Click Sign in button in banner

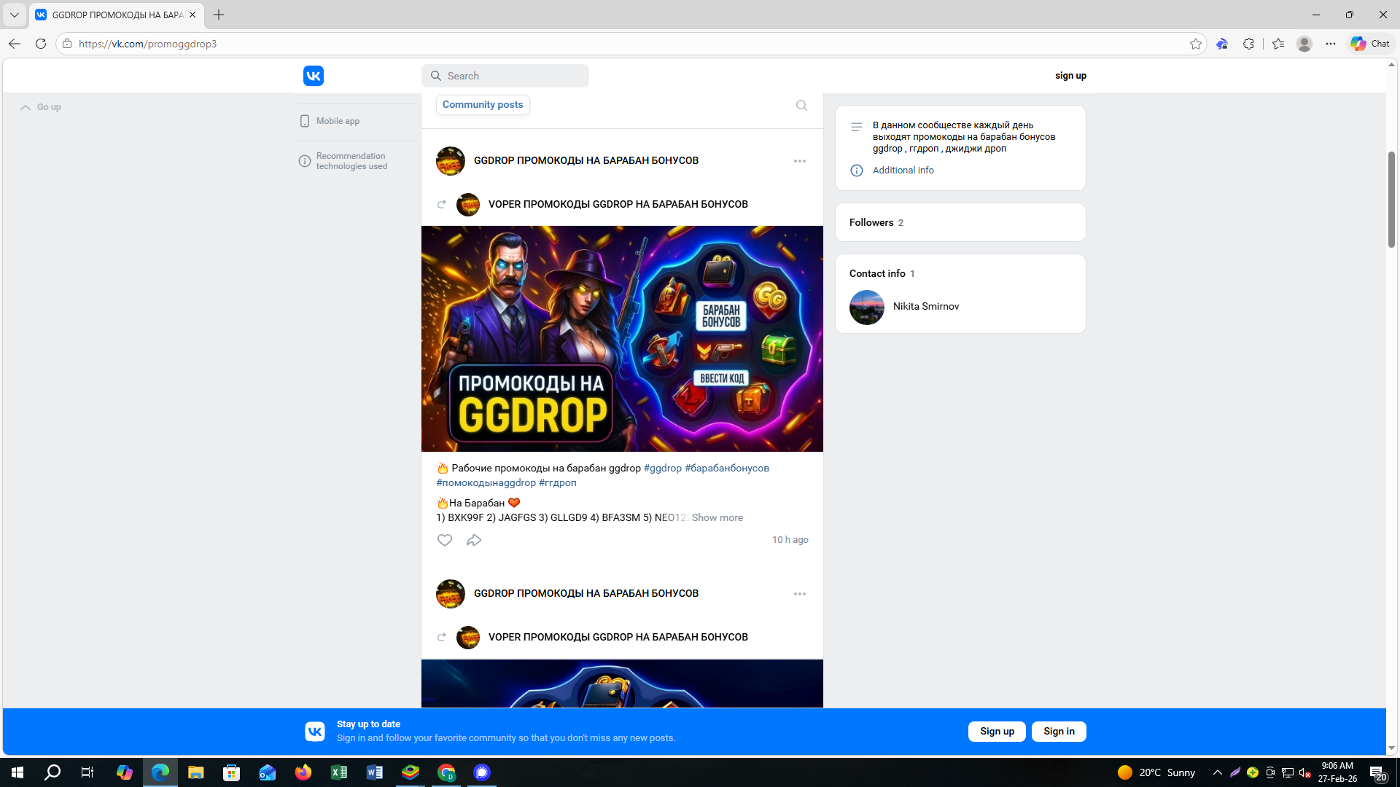coord(1059,732)
